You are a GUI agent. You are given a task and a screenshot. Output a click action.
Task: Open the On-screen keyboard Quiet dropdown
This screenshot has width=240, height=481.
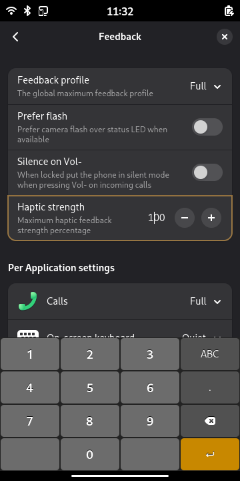pyautogui.click(x=202, y=335)
